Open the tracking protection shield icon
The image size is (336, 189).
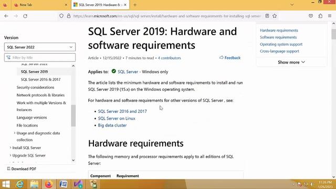pos(61,16)
